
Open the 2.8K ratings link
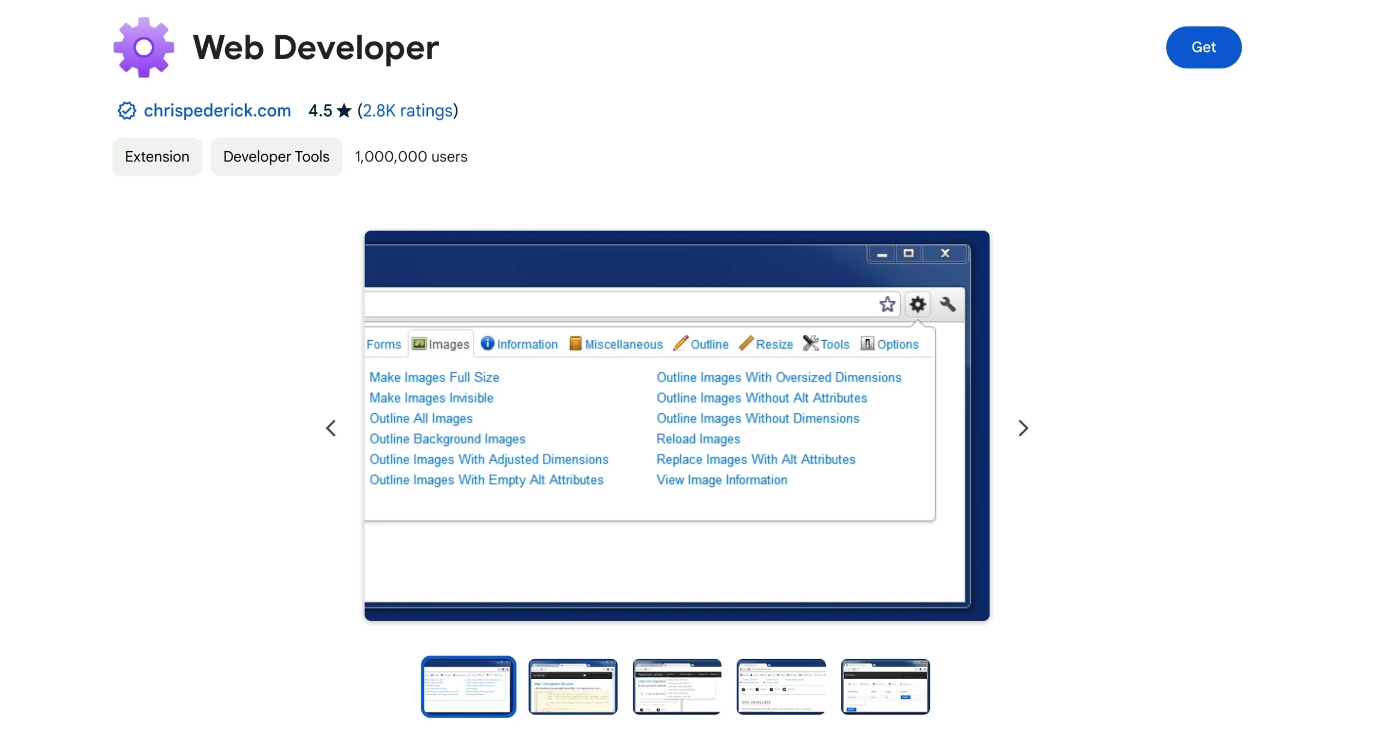click(407, 111)
